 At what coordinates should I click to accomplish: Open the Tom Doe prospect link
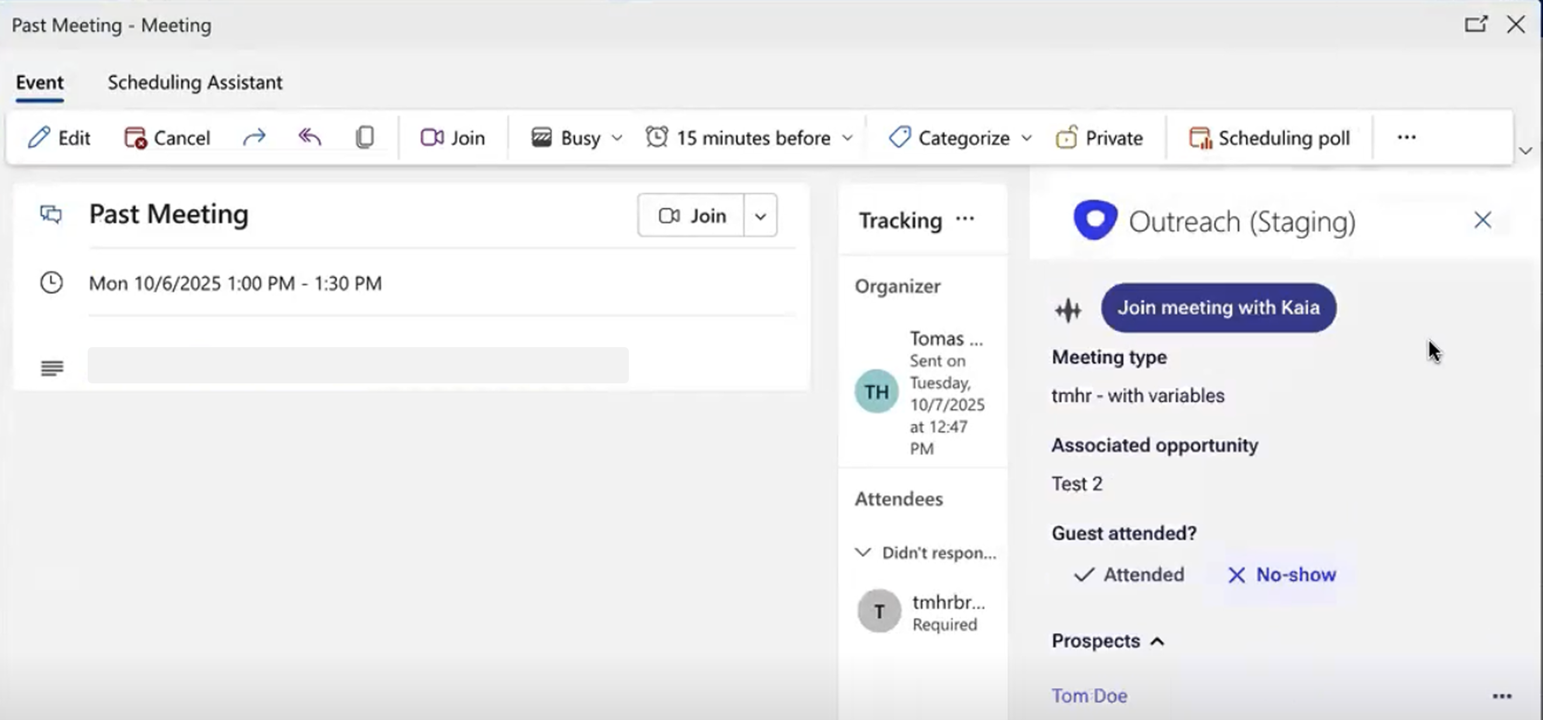(x=1089, y=695)
